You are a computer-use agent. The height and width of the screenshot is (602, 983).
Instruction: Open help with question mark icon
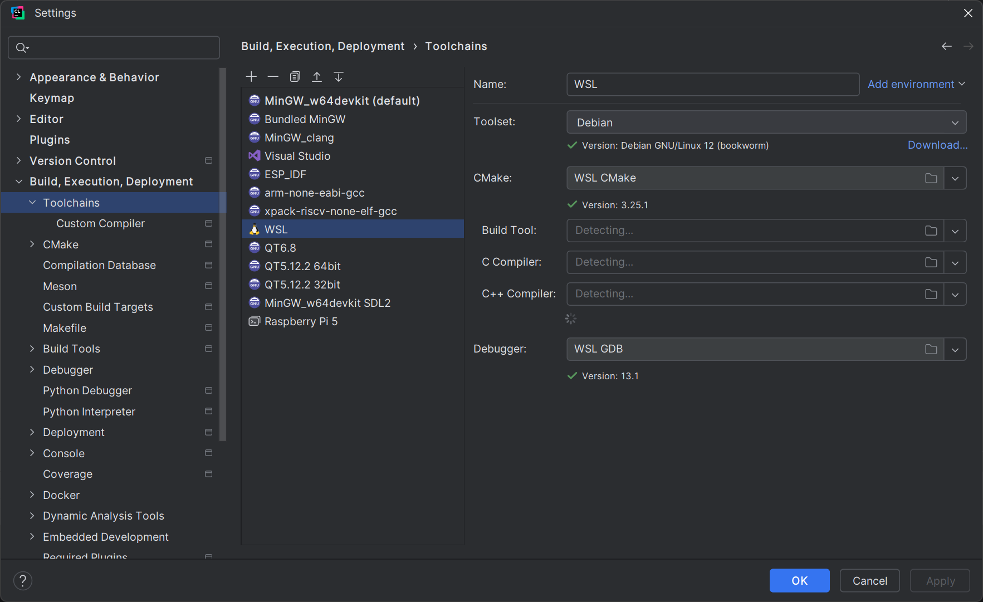(x=23, y=581)
